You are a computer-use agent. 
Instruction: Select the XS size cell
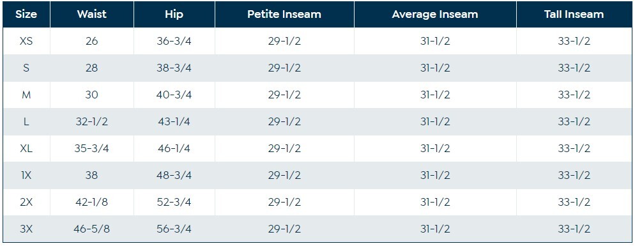(26, 41)
